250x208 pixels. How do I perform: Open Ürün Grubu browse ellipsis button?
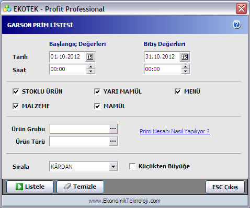point(113,129)
